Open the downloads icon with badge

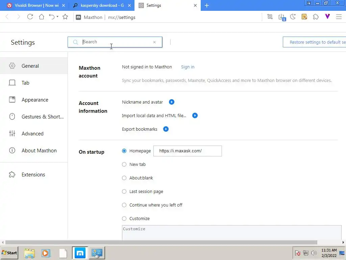[282, 17]
